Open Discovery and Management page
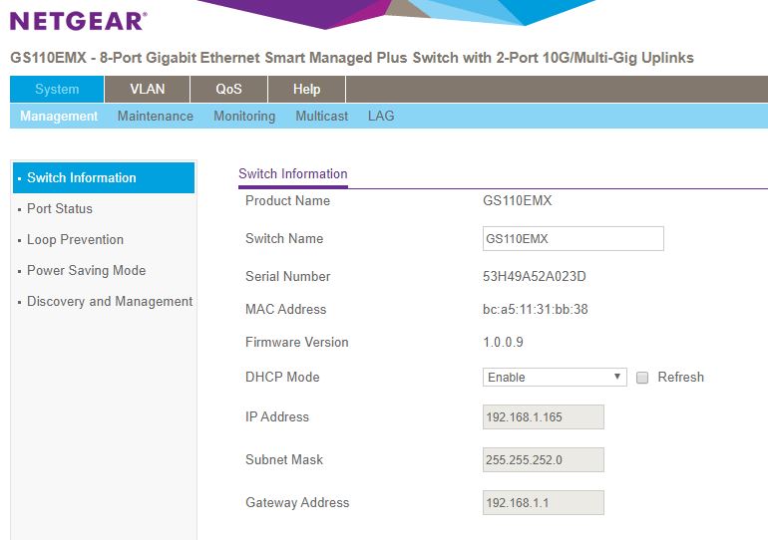Image resolution: width=768 pixels, height=540 pixels. pyautogui.click(x=110, y=301)
